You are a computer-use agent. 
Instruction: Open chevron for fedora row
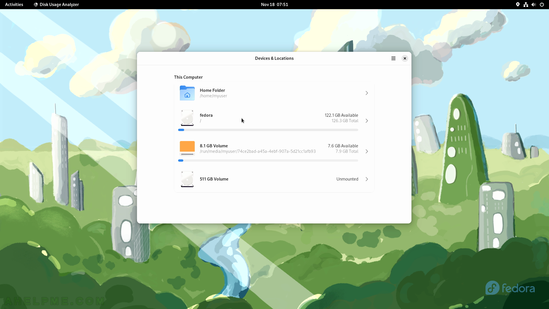pyautogui.click(x=367, y=121)
